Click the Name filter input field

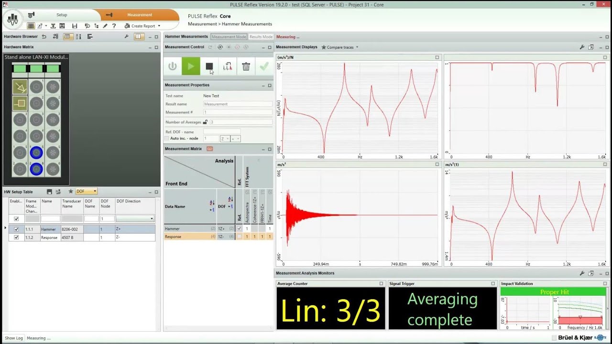pyautogui.click(x=50, y=219)
